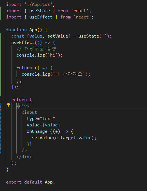Click the return ( statement

point(22,100)
